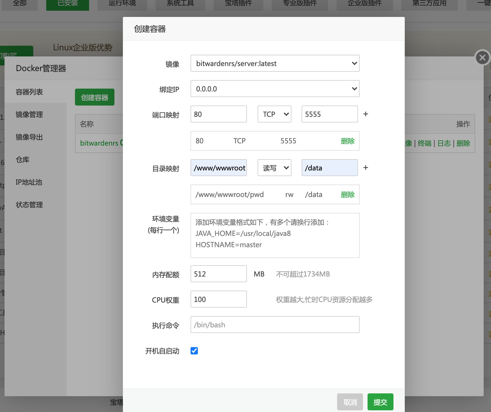Open 终端 terminal for the container

[424, 143]
